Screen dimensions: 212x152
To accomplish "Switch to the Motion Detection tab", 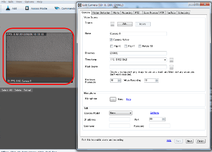I will [x=101, y=13].
